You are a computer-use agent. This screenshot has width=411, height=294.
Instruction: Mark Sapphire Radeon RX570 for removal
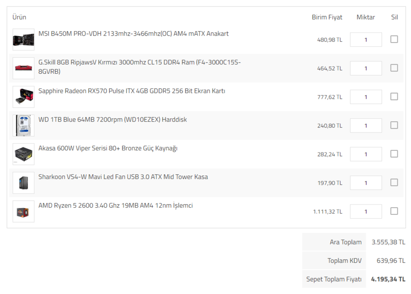[394, 96]
